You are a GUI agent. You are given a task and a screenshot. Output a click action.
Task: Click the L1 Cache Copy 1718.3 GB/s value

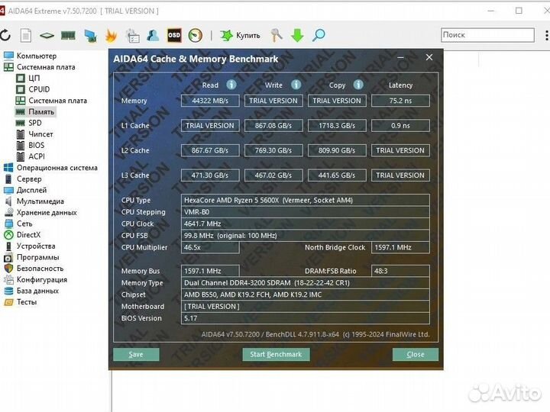[x=337, y=125]
